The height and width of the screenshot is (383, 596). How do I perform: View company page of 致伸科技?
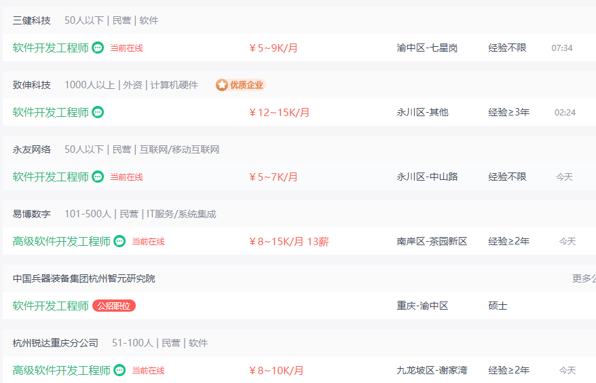click(31, 85)
